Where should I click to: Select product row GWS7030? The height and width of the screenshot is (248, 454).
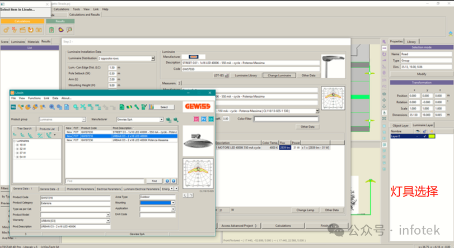[x=121, y=132]
